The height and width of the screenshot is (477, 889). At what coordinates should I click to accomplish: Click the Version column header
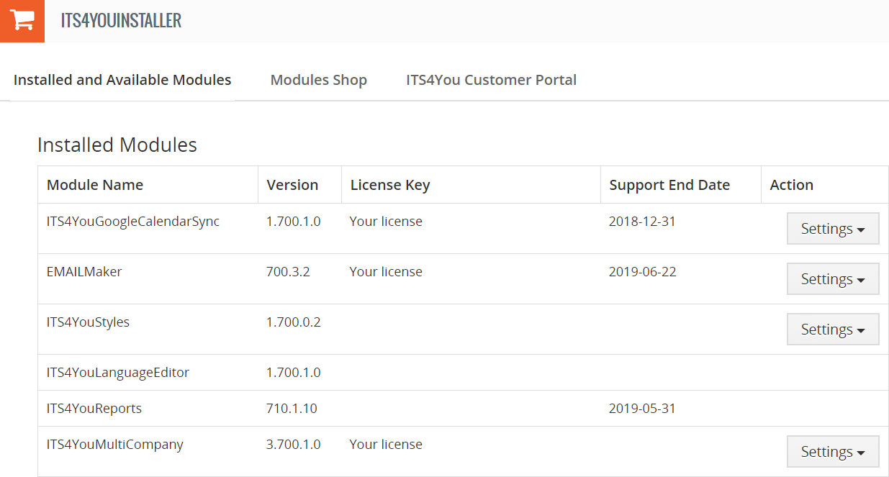(x=292, y=185)
